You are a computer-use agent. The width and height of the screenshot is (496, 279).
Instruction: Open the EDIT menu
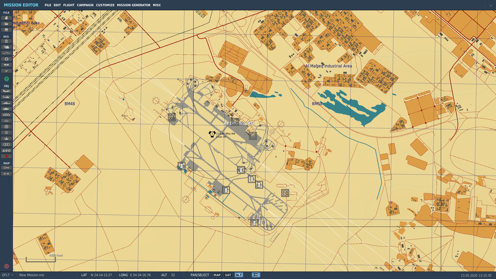point(57,5)
